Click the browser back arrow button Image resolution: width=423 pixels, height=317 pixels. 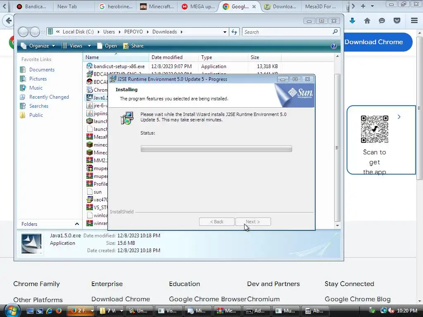9,21
